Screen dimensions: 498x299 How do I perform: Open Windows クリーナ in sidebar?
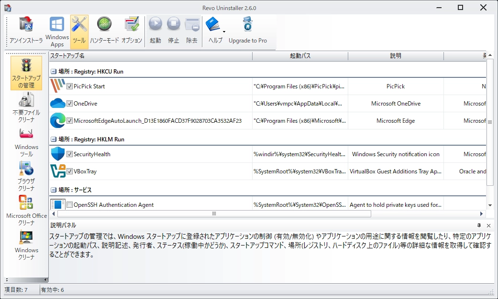point(26,245)
